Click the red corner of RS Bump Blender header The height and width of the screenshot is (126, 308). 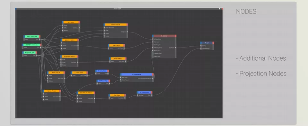152,74
